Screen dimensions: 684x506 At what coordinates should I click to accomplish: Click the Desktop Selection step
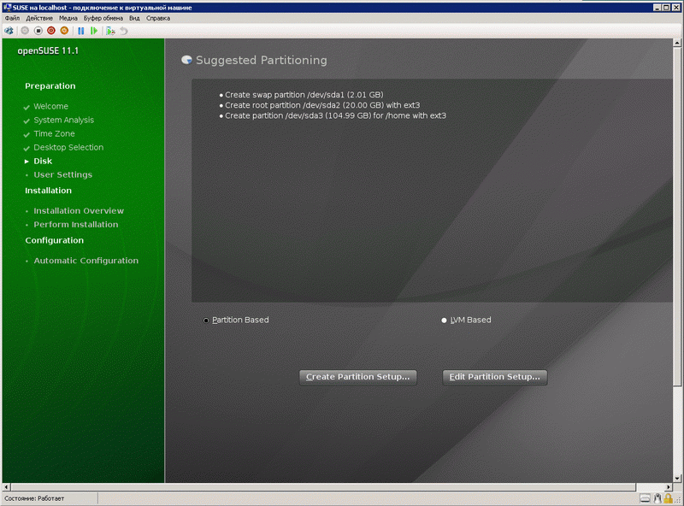68,147
